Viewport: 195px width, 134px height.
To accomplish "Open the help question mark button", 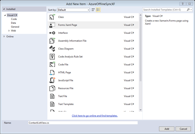I will tap(183, 4).
